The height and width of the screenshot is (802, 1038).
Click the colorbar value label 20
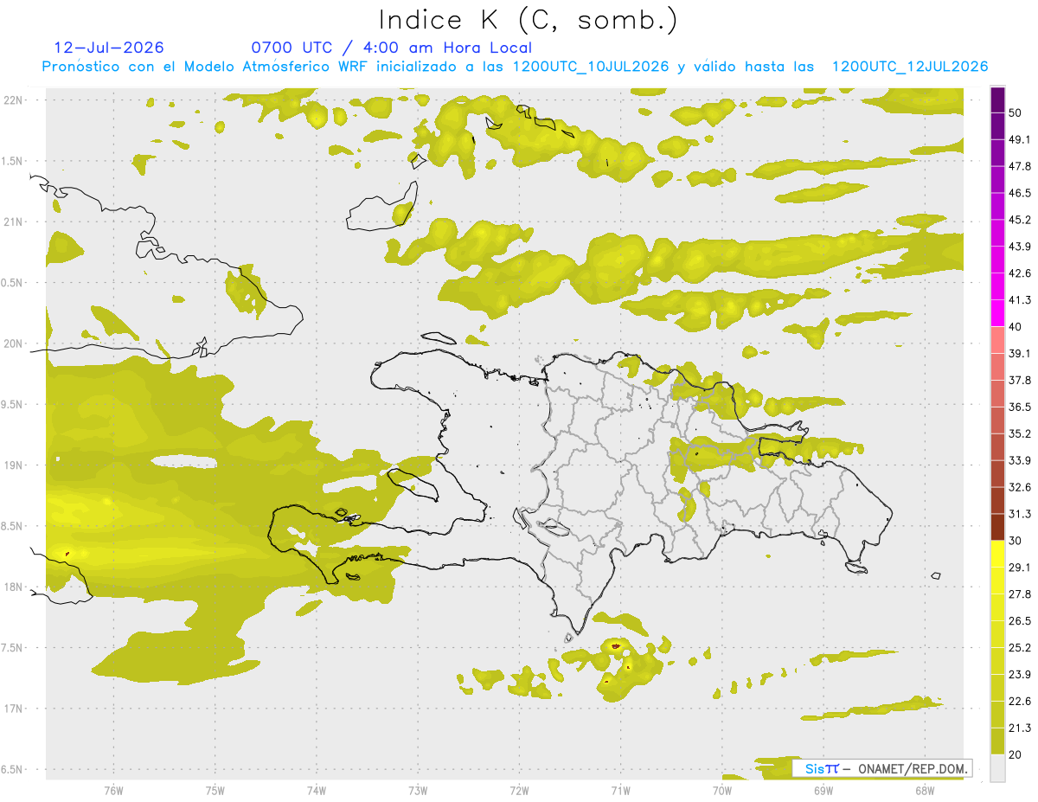[1016, 754]
